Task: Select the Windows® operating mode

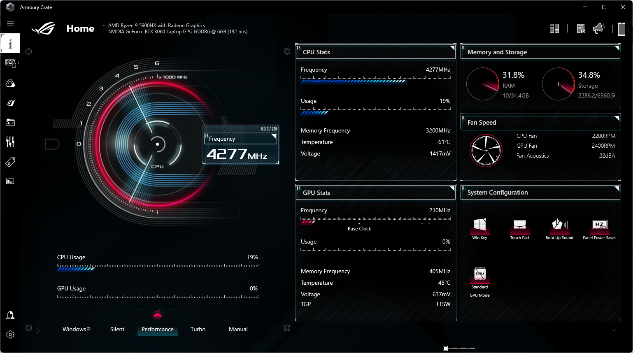Action: [76, 329]
